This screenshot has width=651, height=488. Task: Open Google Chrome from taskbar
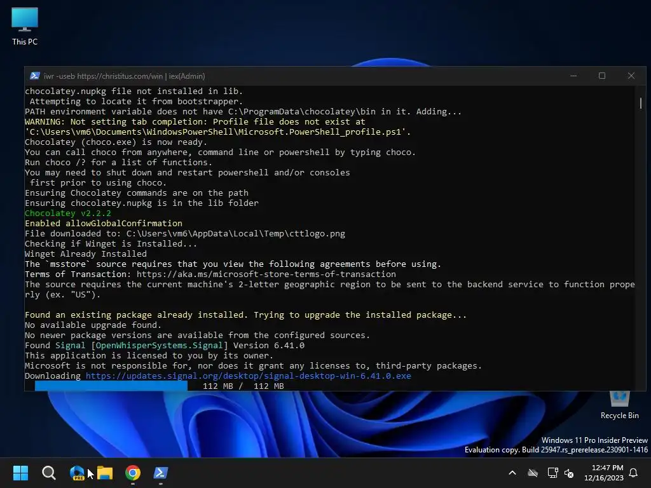point(133,473)
